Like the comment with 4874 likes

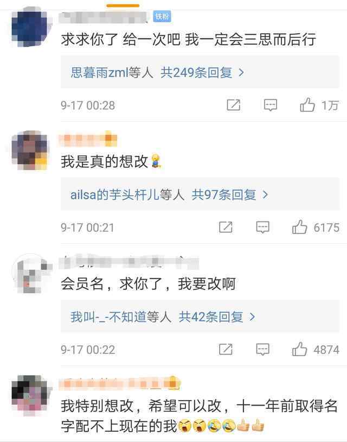click(x=299, y=350)
